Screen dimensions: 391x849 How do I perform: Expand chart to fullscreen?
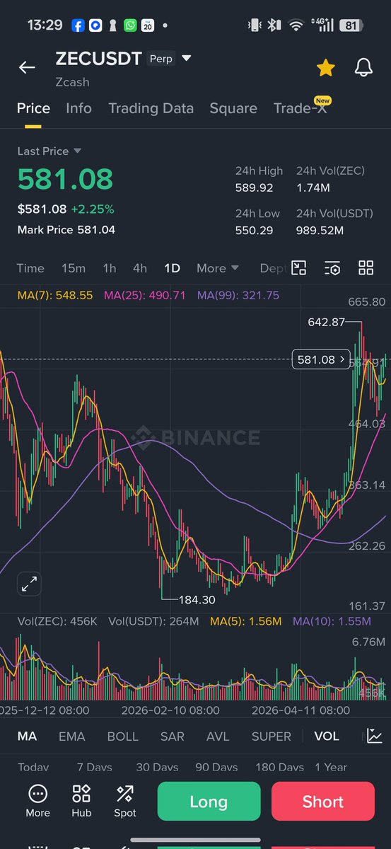(29, 584)
